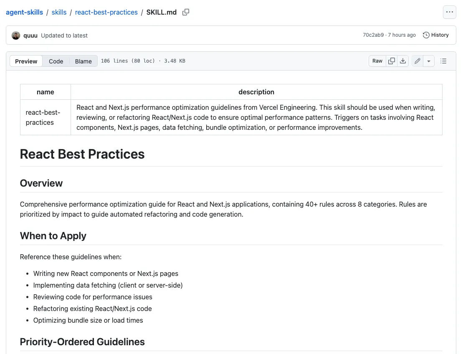The height and width of the screenshot is (354, 463).
Task: Click quuu's avatar image
Action: click(16, 35)
